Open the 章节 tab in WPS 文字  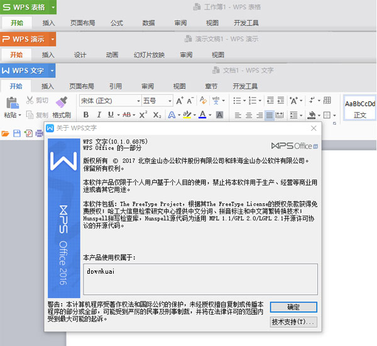point(211,86)
